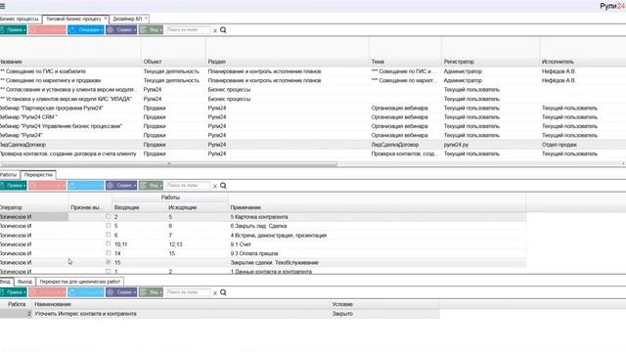Select the Перекрестки tab
This screenshot has width=626, height=352.
click(38, 175)
